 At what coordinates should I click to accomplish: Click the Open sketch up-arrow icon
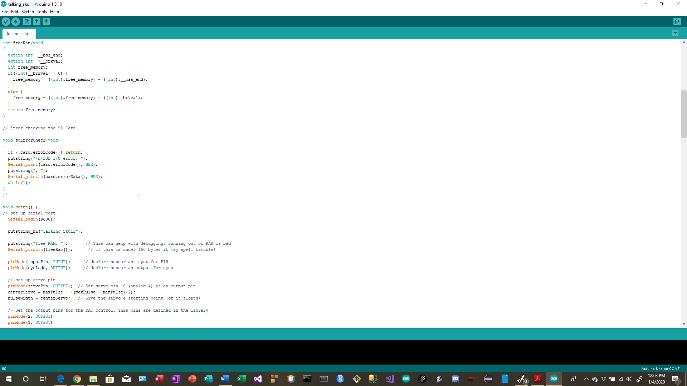pos(36,22)
